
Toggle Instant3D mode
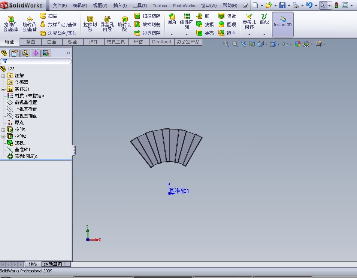pyautogui.click(x=282, y=24)
